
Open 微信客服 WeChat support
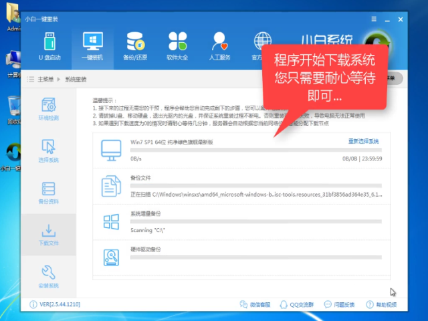coord(256,305)
